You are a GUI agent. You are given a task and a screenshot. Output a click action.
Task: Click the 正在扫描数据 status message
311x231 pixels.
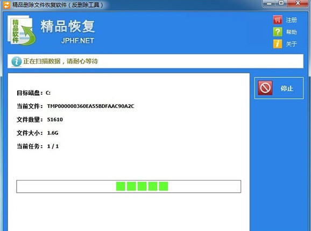(x=60, y=61)
